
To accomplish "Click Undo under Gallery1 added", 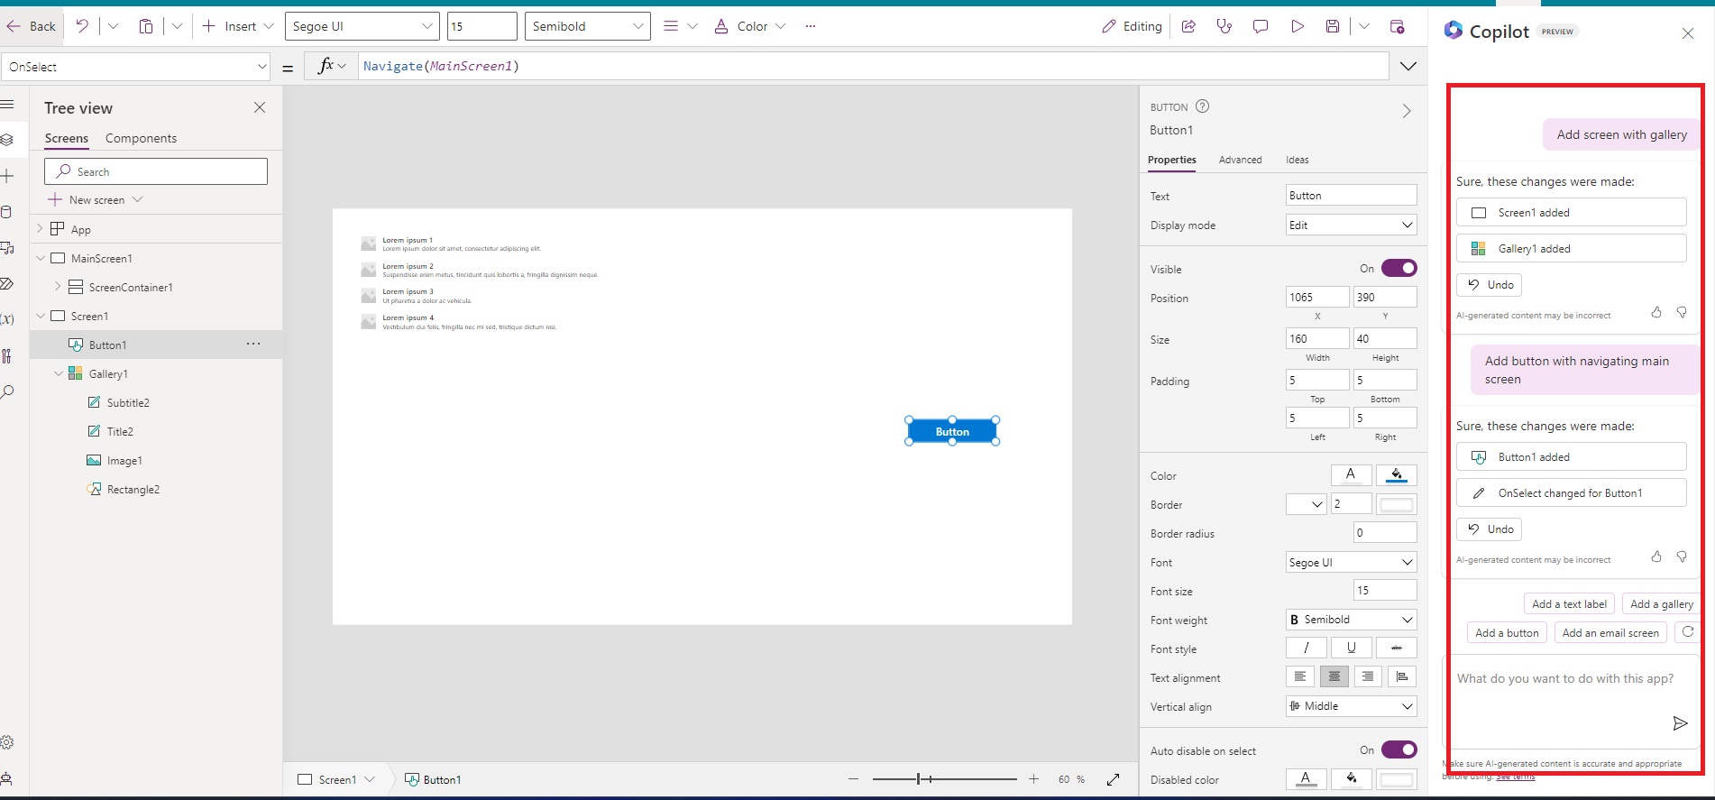I will click(x=1490, y=285).
